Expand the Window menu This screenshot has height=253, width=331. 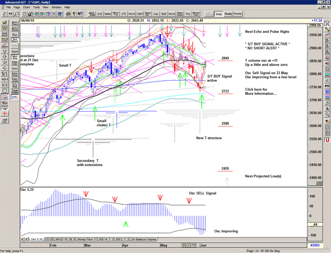coord(56,8)
